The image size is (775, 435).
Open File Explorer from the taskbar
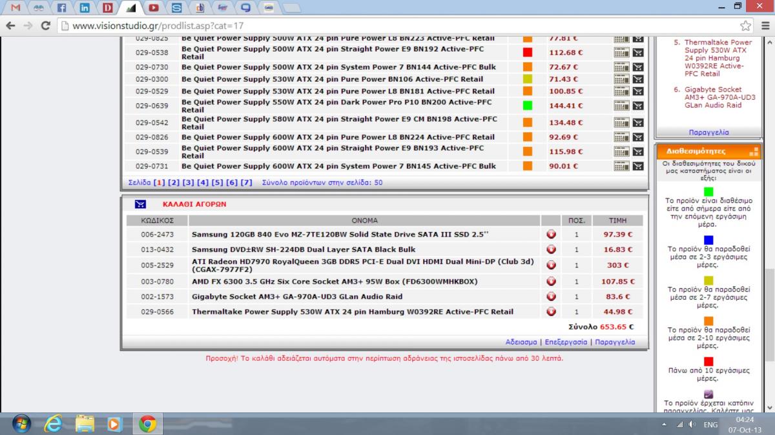(85, 424)
